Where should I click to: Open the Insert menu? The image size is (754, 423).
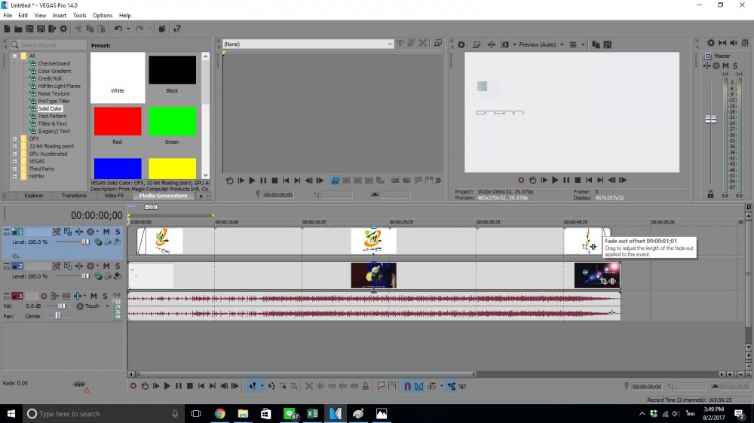(x=60, y=15)
